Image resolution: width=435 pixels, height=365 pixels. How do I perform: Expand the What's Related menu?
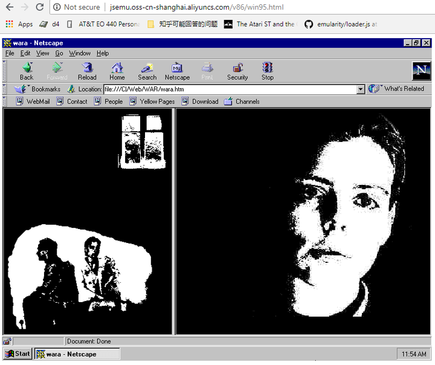click(397, 89)
